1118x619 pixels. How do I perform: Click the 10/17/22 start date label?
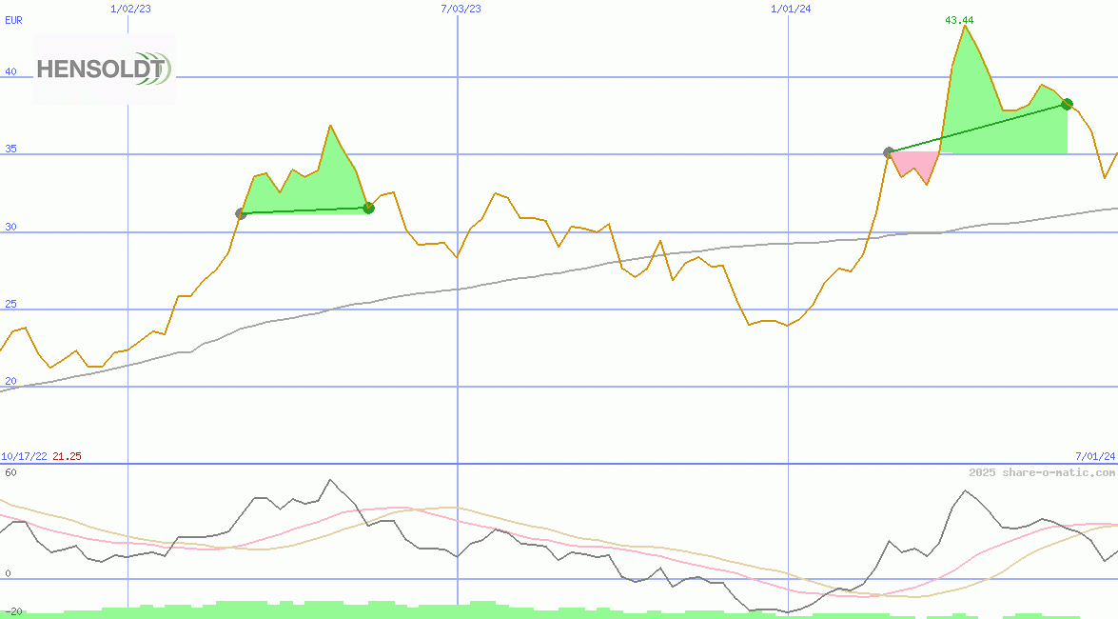24,457
